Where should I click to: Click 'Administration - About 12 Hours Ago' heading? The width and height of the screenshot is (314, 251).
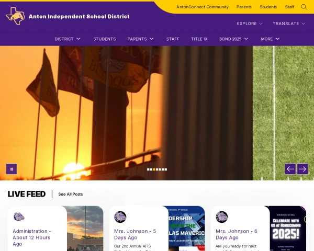point(32,237)
